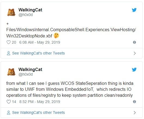Like the first tweet with heart icon
The image size is (144, 119).
(x=8, y=42)
